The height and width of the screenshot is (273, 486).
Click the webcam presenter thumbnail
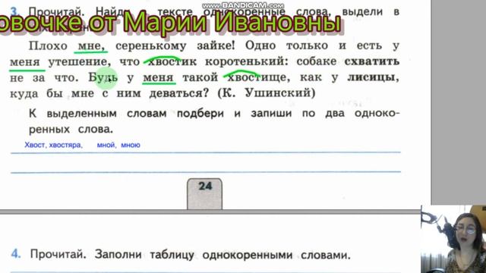point(453,239)
